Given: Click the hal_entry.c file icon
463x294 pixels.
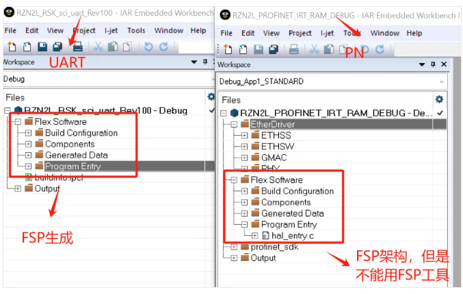Looking at the screenshot, I should pos(266,236).
